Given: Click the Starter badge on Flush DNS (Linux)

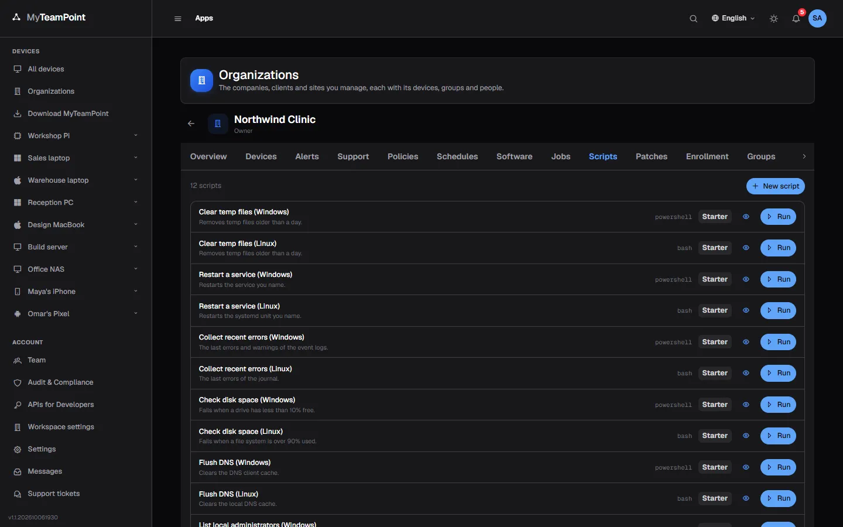Looking at the screenshot, I should click(x=715, y=498).
